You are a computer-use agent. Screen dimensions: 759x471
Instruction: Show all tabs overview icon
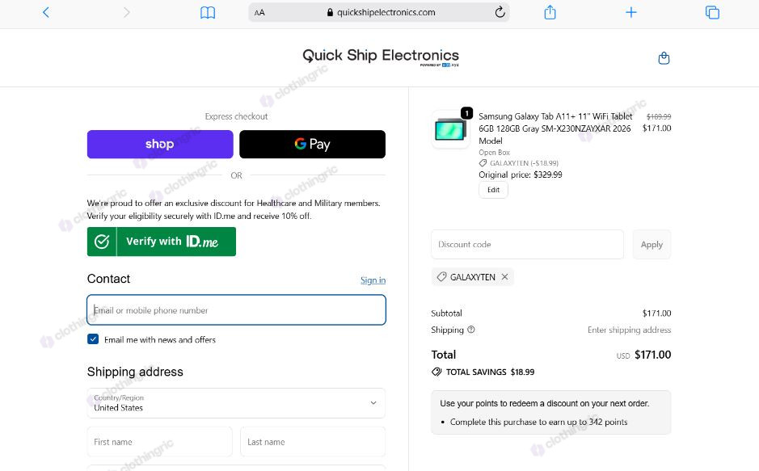pos(712,12)
